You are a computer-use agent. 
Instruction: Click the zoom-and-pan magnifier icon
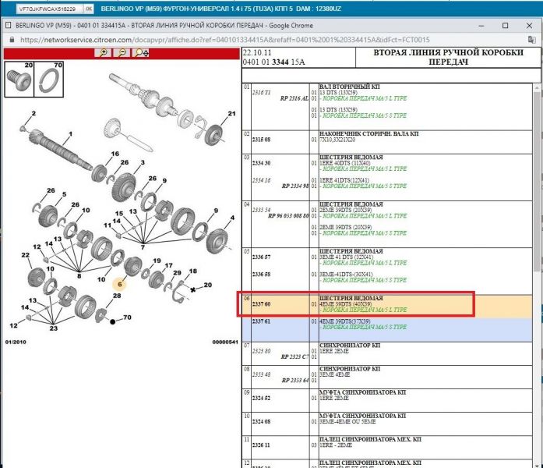point(142,53)
